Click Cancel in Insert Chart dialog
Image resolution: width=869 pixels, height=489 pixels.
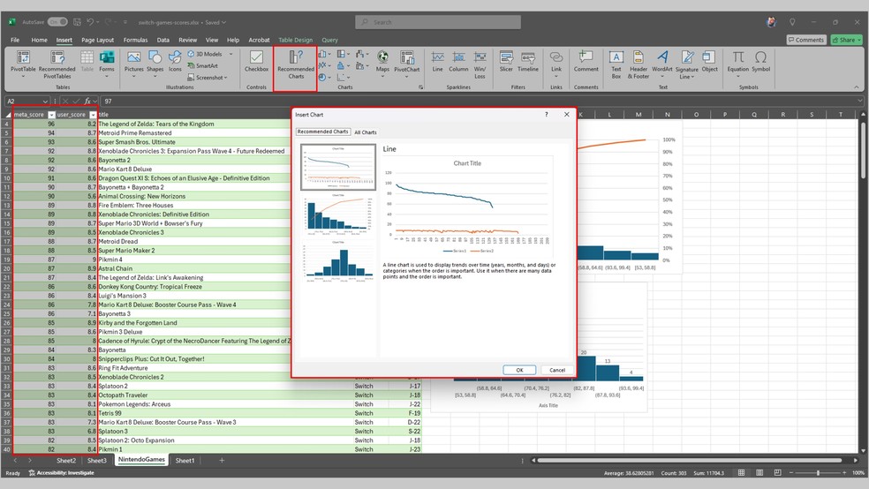click(x=556, y=370)
